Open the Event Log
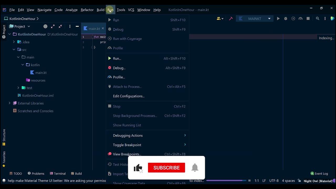Image resolution: width=336 pixels, height=189 pixels. 319,174
